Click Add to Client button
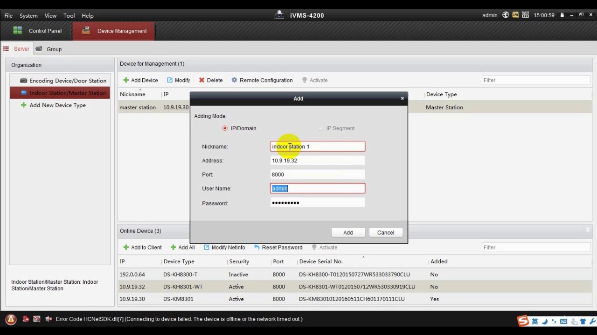This screenshot has height=335, width=597. click(142, 248)
